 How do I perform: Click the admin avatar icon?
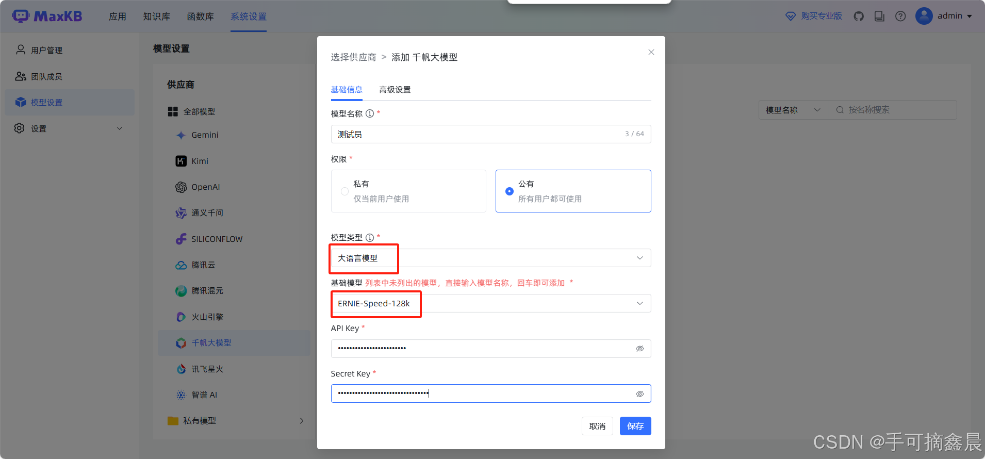pyautogui.click(x=924, y=16)
